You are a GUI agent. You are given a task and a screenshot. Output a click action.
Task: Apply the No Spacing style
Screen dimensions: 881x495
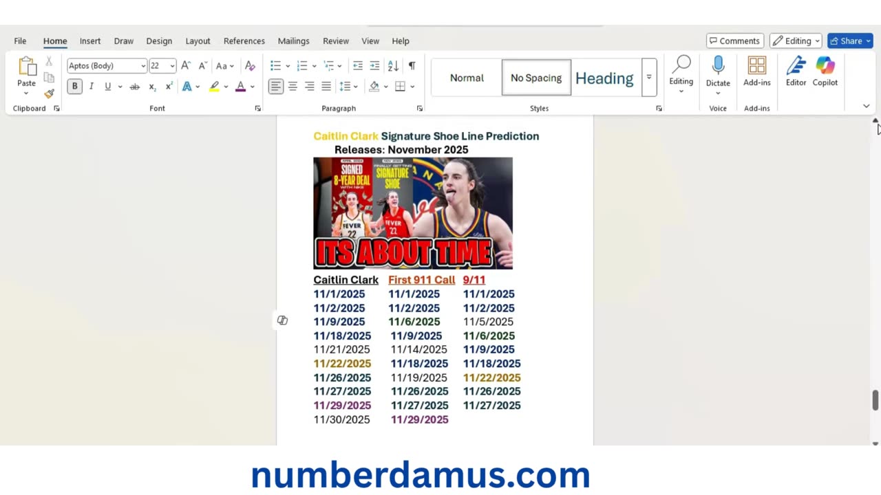pyautogui.click(x=536, y=78)
